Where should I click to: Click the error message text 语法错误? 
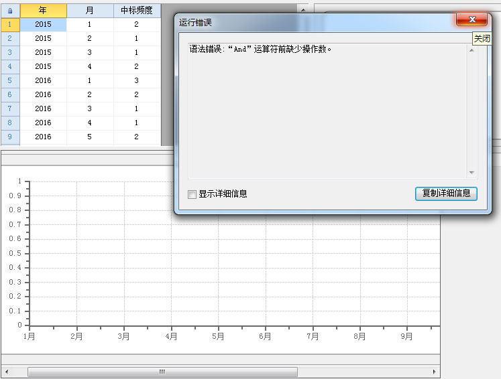click(260, 49)
